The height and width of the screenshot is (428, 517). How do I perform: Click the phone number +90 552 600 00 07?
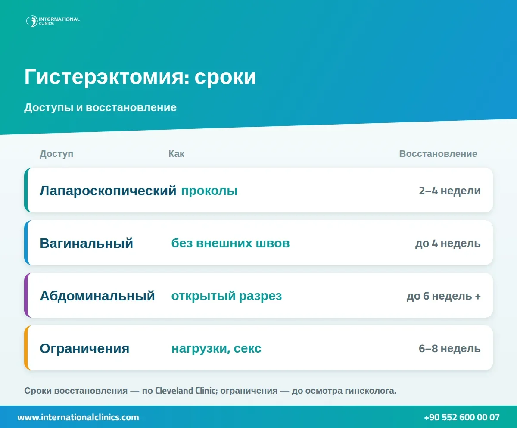(462, 417)
